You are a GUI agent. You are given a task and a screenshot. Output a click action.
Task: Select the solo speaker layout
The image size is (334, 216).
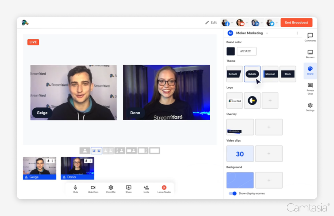click(84, 150)
